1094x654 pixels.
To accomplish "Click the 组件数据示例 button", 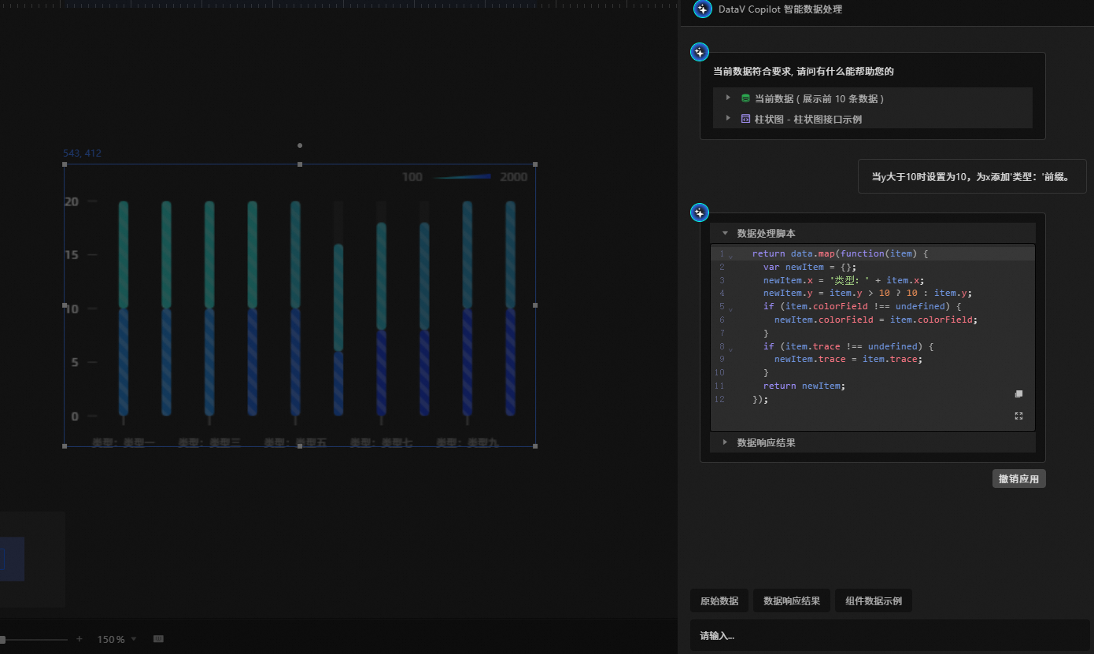I will pyautogui.click(x=874, y=601).
